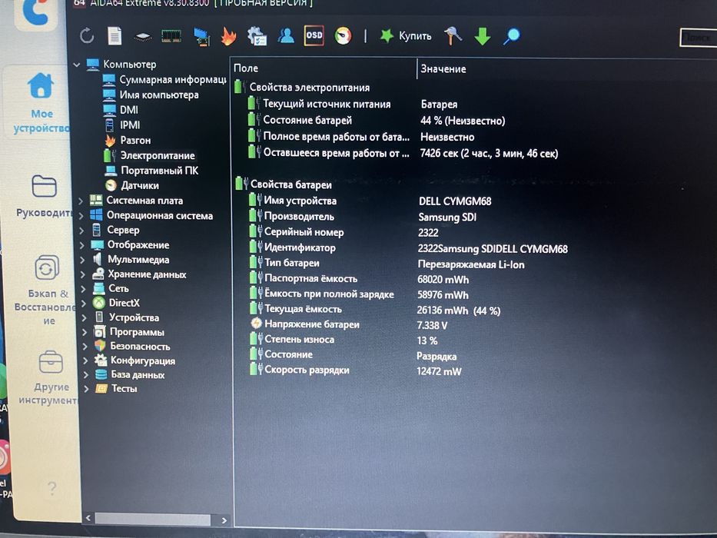
Task: Expand the DirectX node
Action: point(84,304)
